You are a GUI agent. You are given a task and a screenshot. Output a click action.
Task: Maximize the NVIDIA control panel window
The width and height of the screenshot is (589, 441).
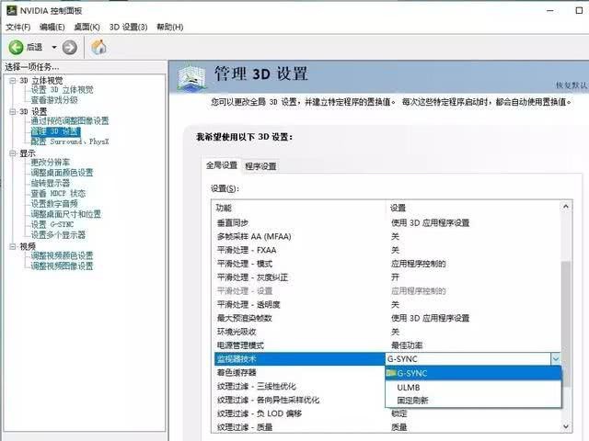pos(579,10)
